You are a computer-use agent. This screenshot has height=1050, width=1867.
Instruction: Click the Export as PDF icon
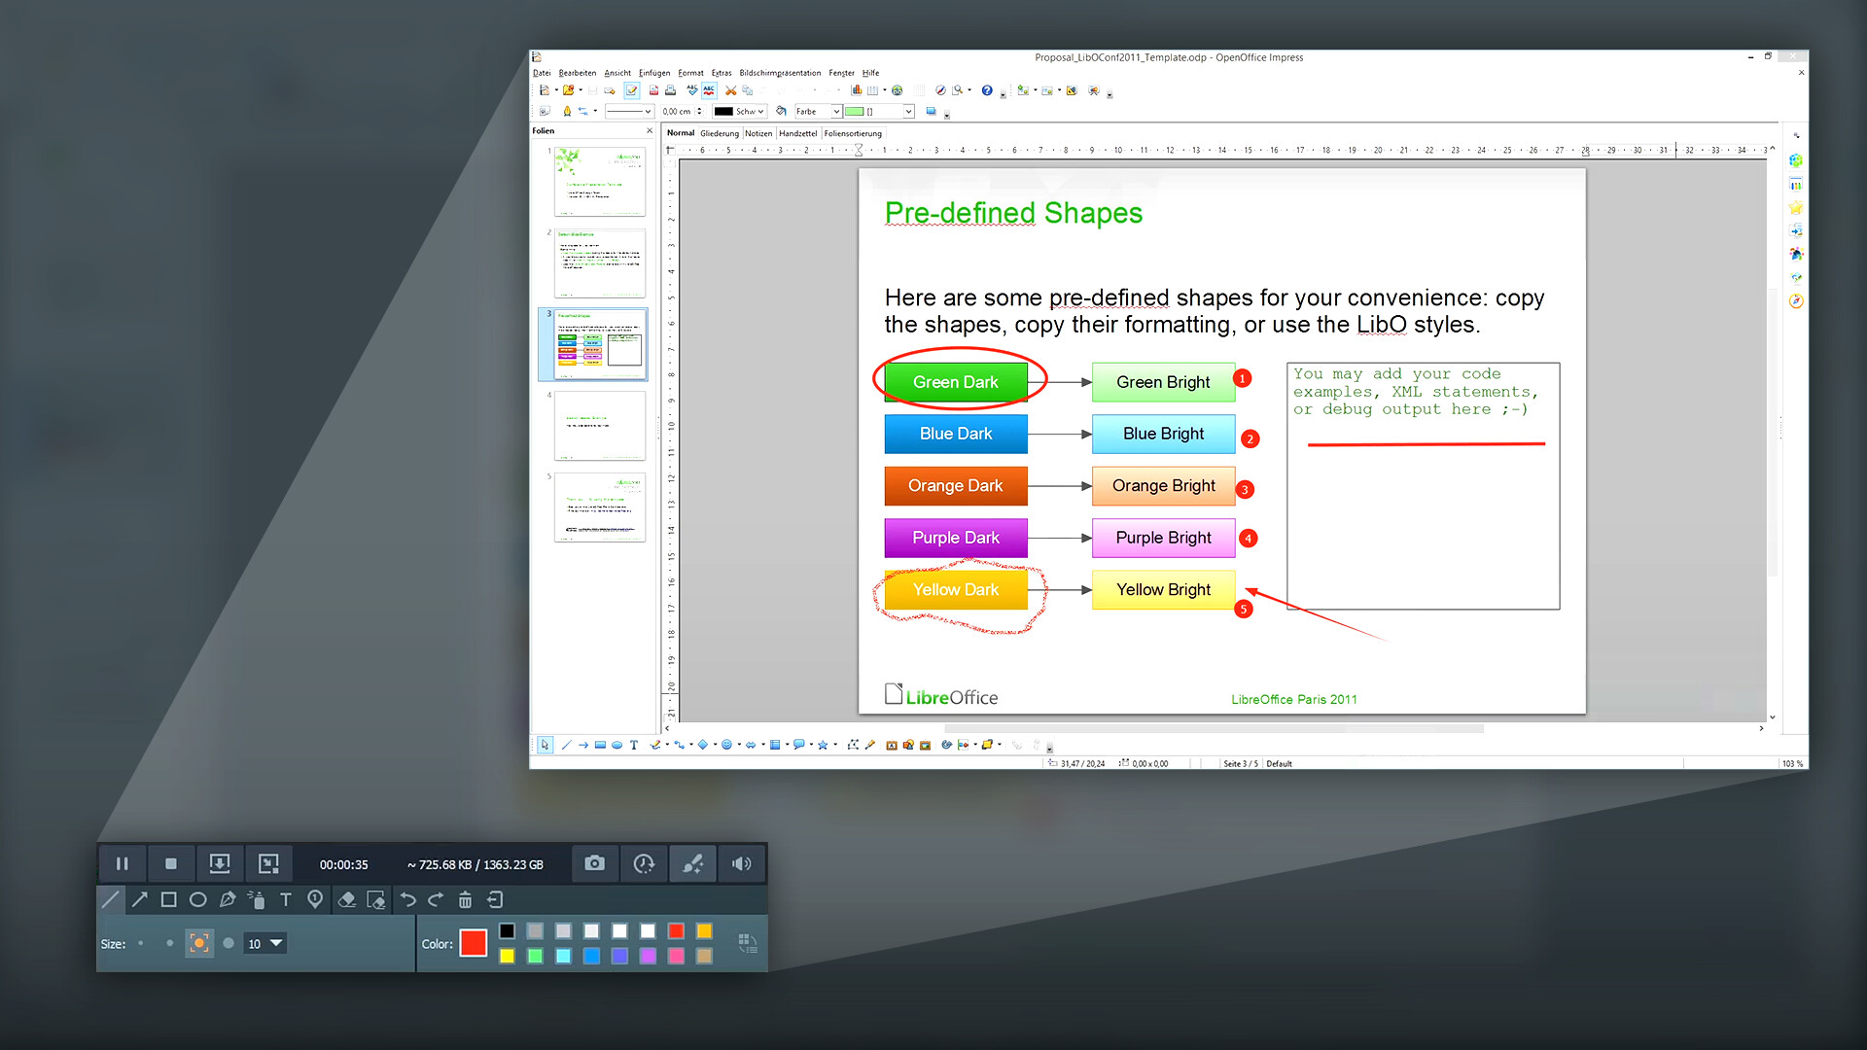(x=654, y=90)
